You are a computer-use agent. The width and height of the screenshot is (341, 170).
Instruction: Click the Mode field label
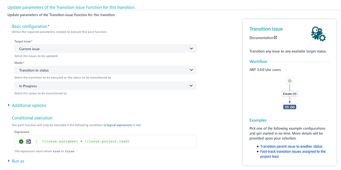[x=18, y=63]
